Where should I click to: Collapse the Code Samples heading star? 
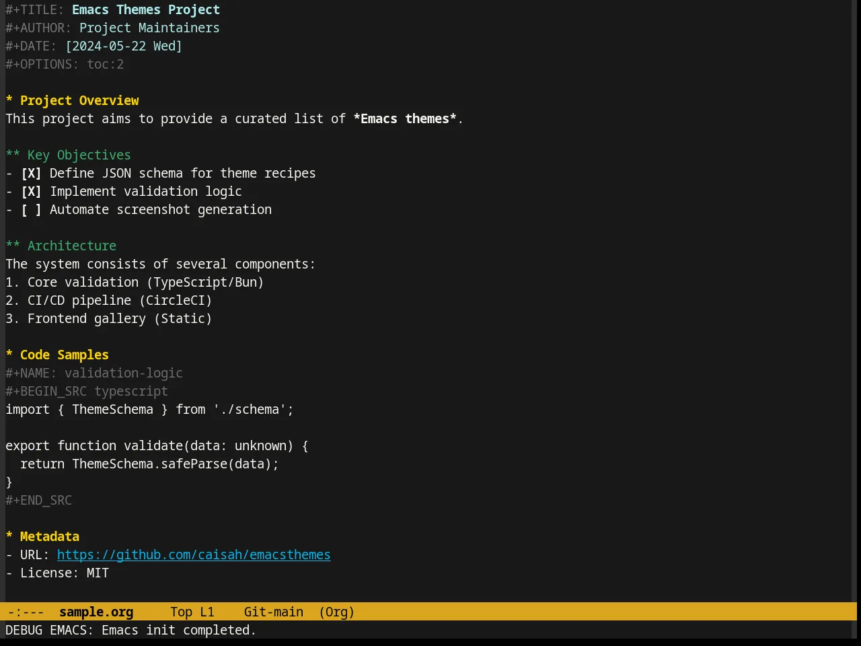pos(9,355)
